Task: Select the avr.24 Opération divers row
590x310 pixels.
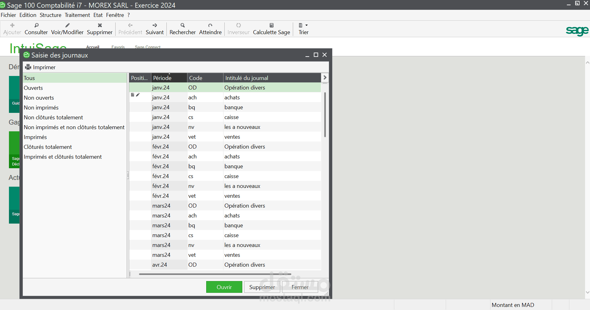Action: coord(225,265)
